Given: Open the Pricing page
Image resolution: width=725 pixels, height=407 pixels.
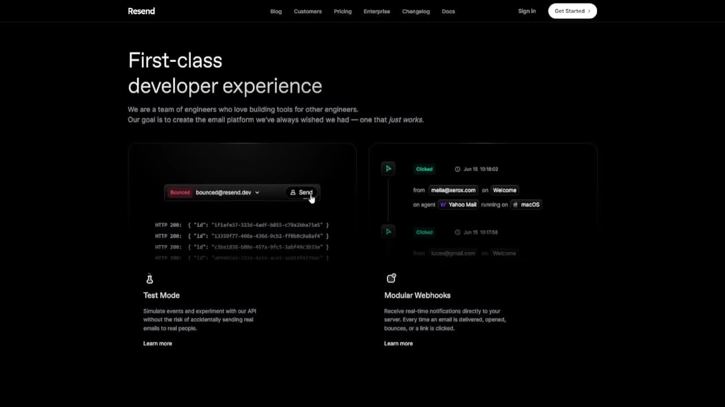Looking at the screenshot, I should click(x=343, y=11).
